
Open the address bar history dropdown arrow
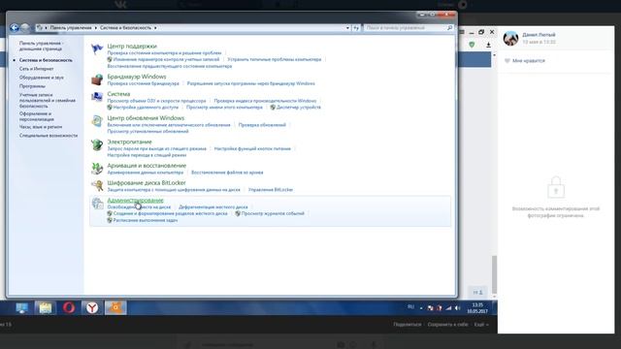(x=347, y=28)
